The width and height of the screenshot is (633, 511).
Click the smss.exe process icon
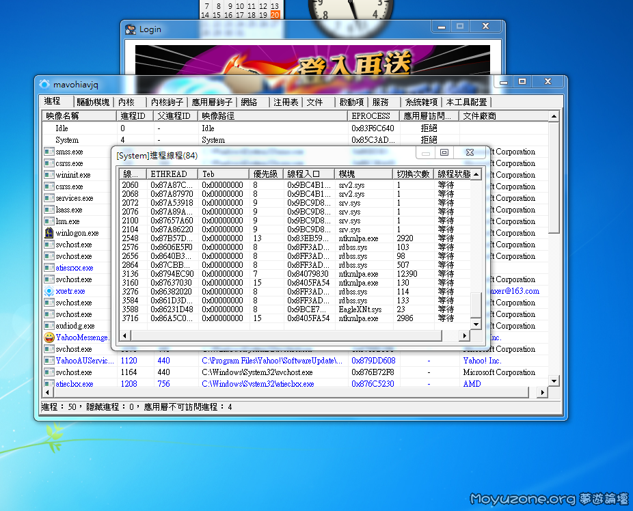tap(49, 152)
